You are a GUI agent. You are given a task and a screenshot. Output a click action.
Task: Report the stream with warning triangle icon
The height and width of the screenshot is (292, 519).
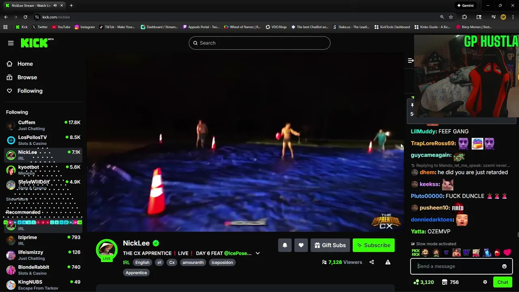coord(388,262)
